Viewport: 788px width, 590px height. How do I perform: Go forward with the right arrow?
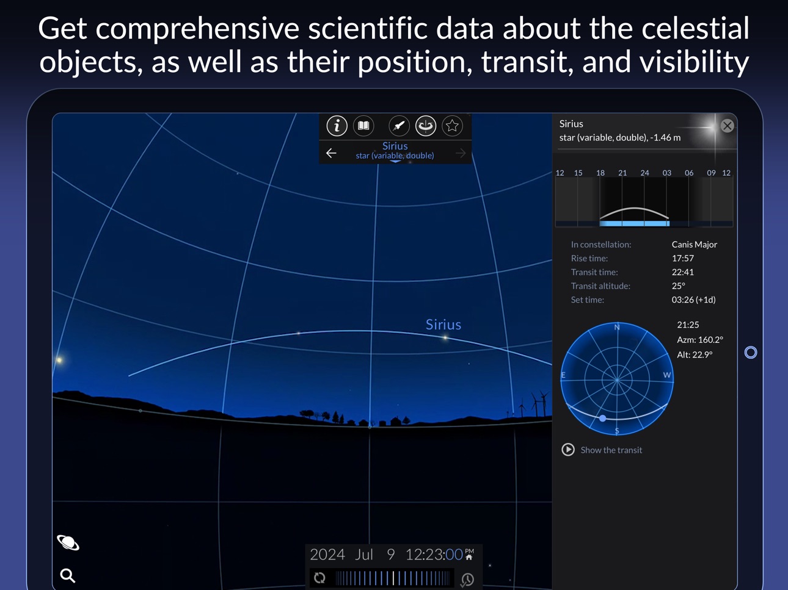461,153
